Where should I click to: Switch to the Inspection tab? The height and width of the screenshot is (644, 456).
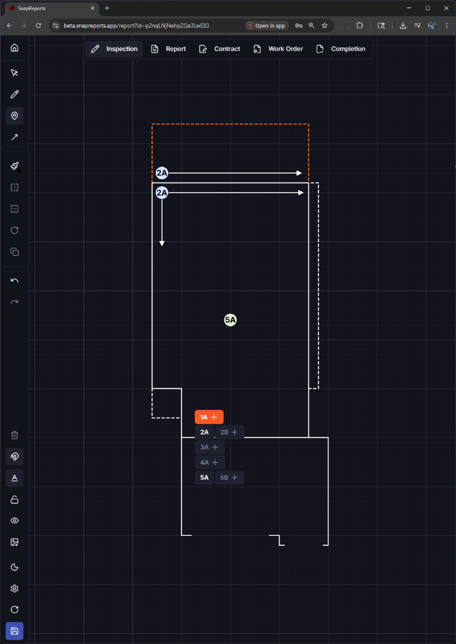pos(114,49)
